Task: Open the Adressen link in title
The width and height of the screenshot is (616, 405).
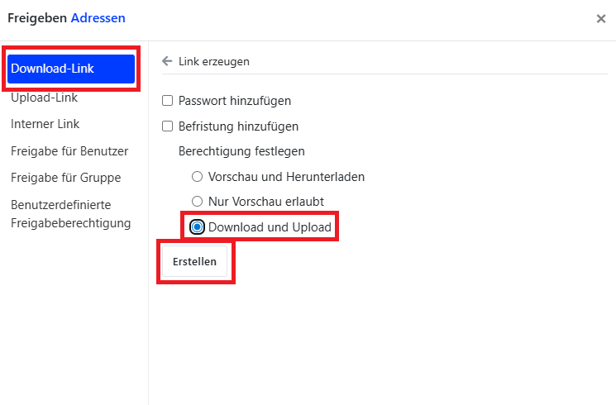Action: click(x=98, y=18)
